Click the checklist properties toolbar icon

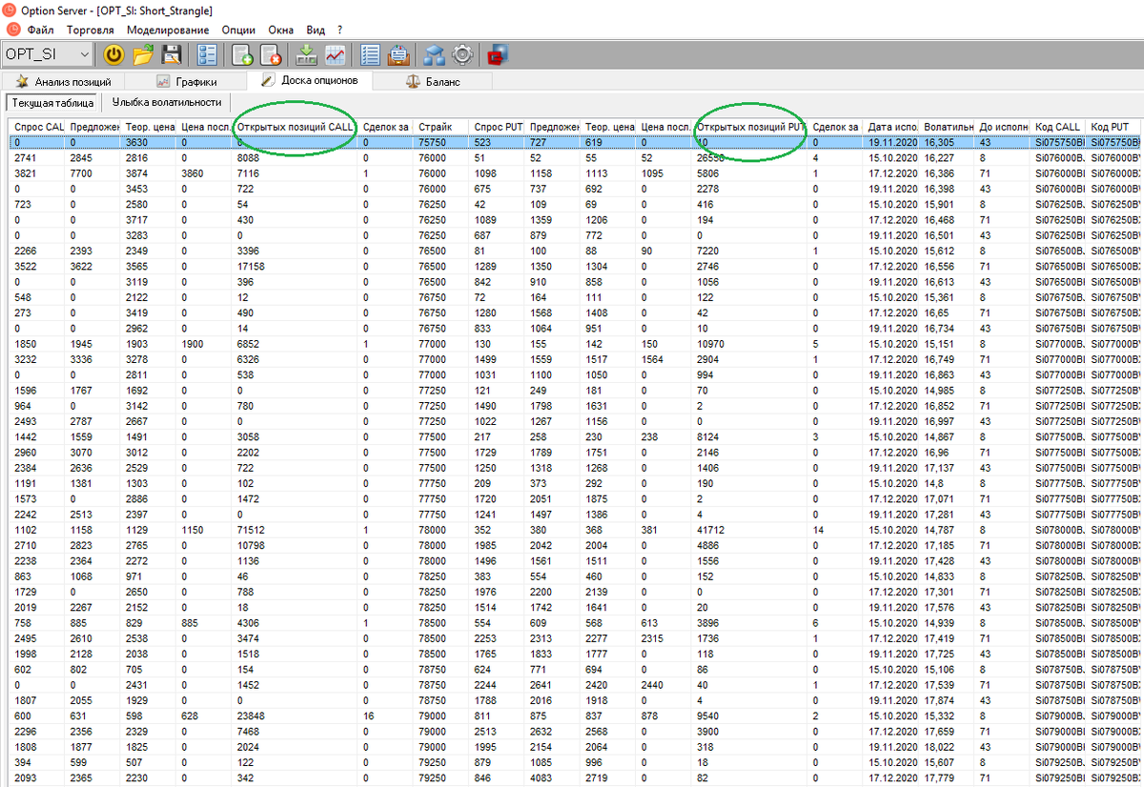pos(208,55)
